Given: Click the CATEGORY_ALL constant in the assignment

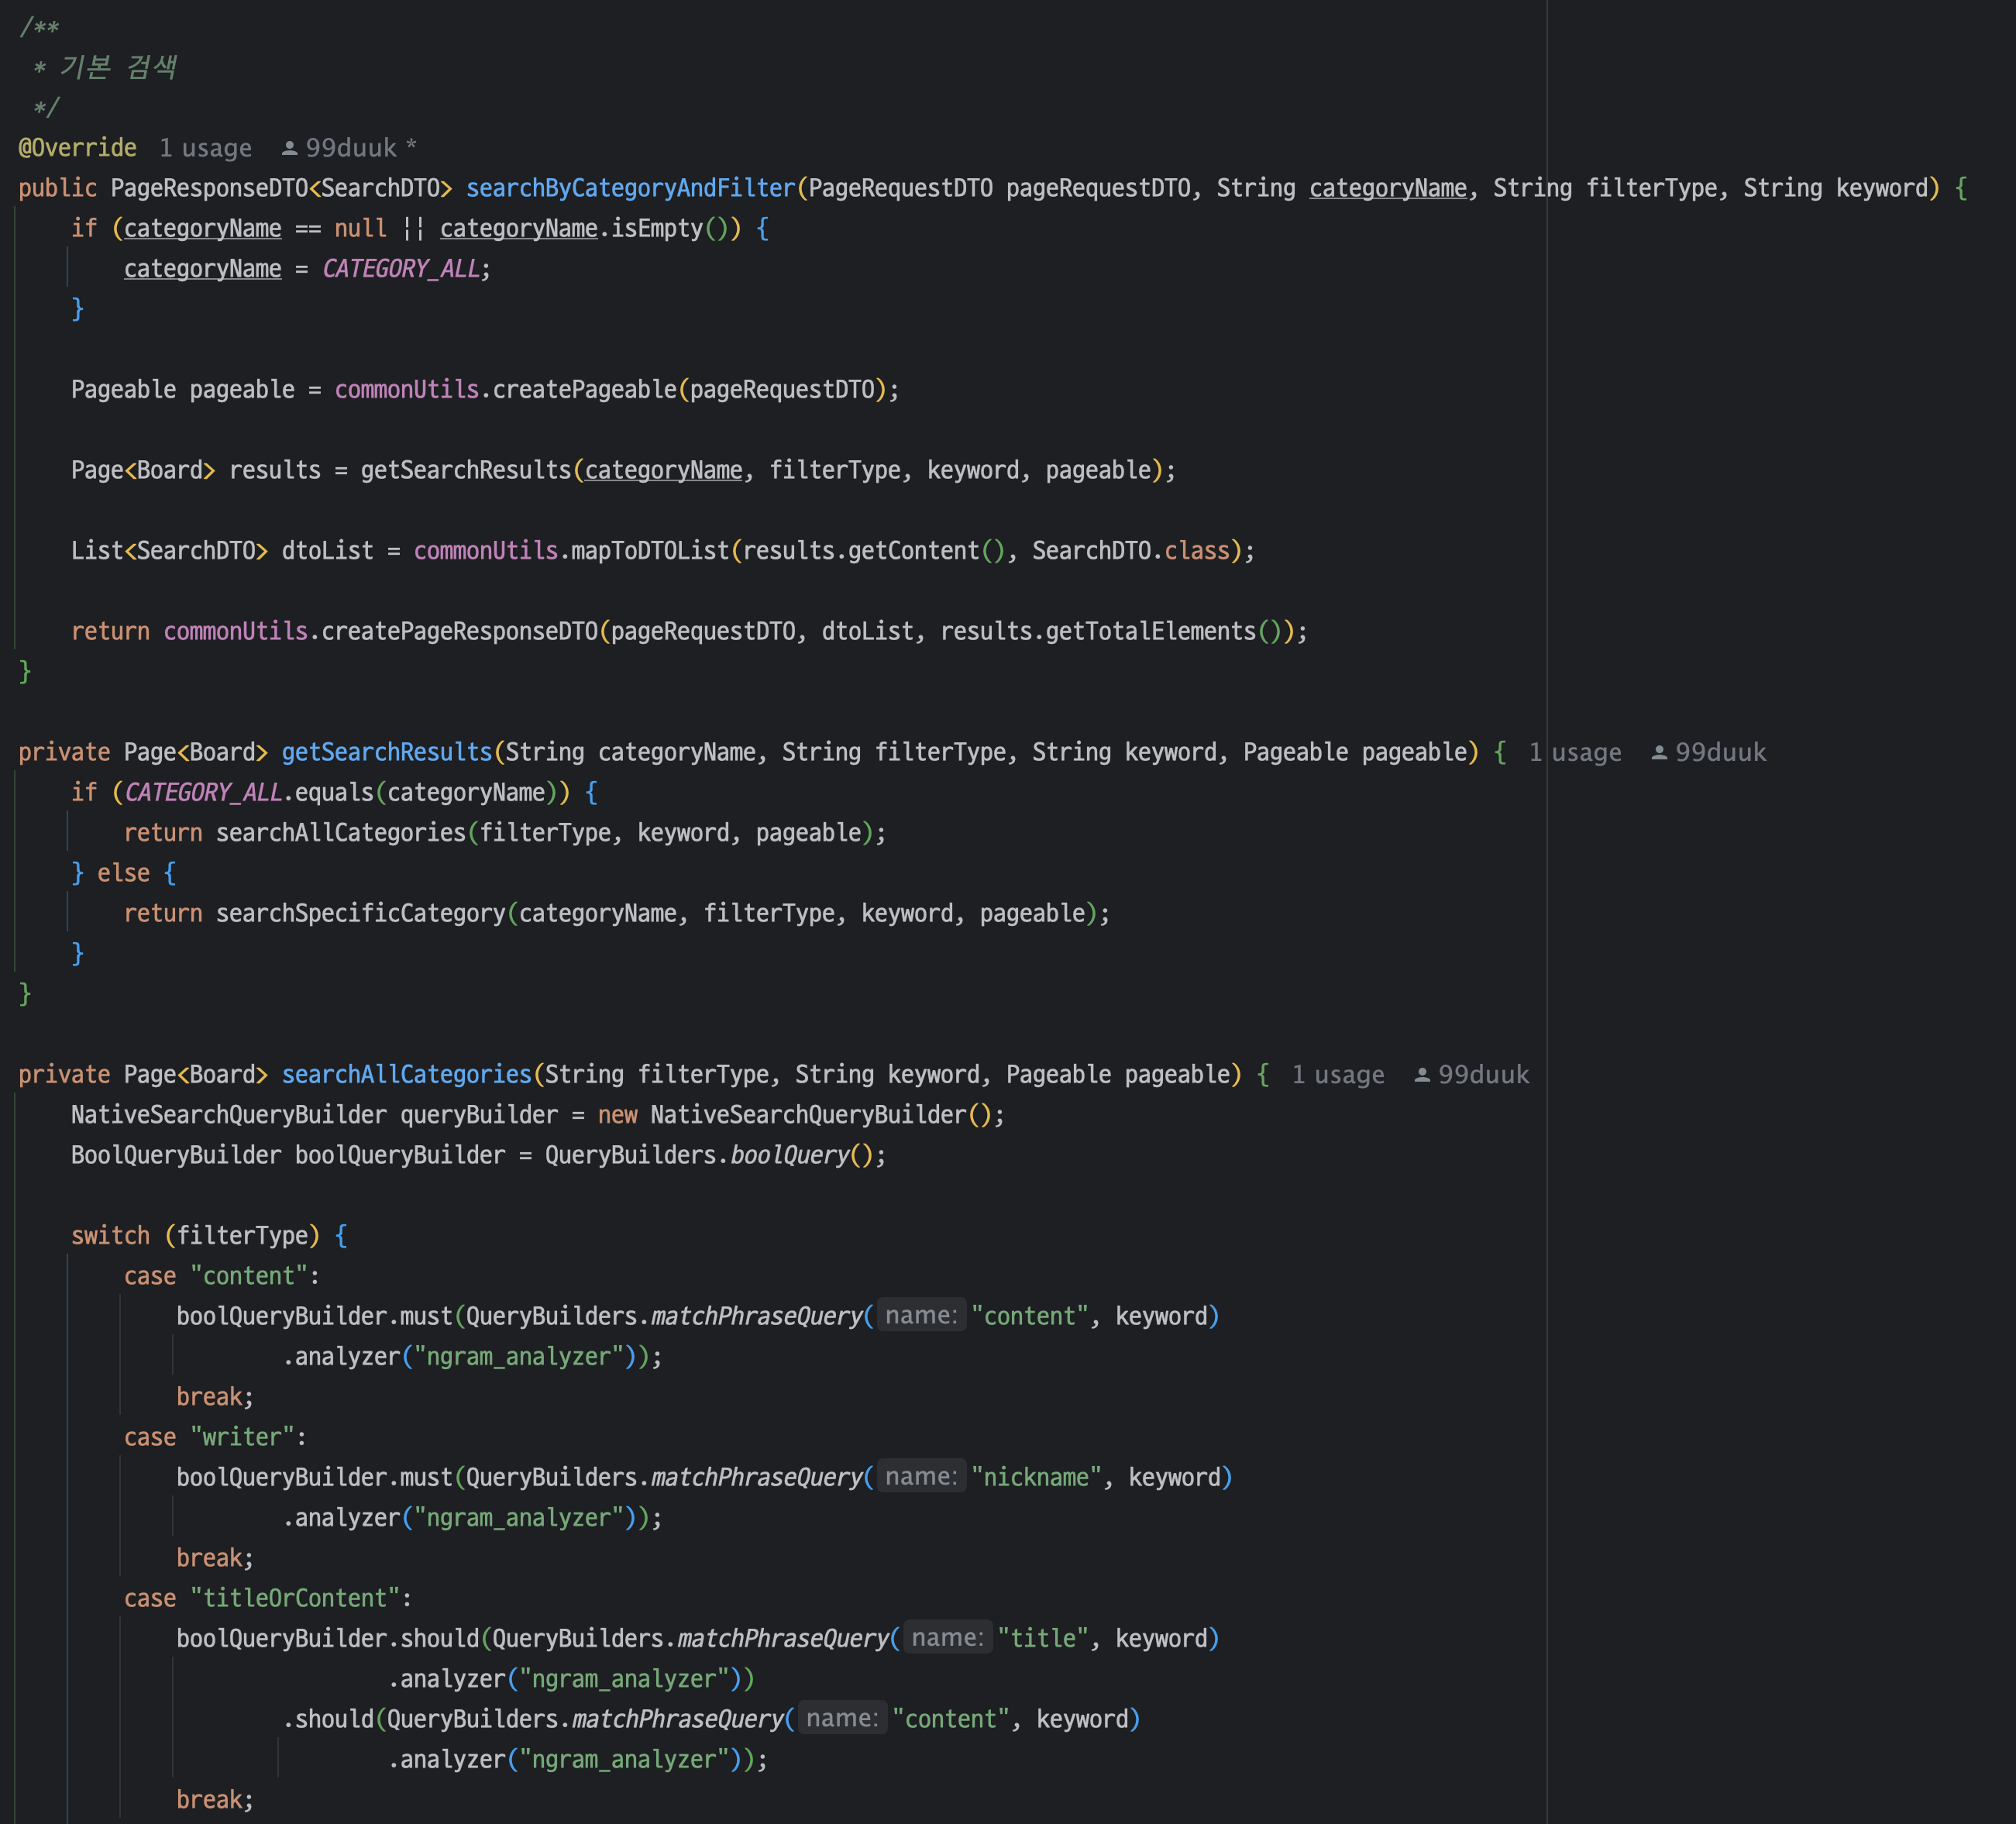Looking at the screenshot, I should click(401, 269).
